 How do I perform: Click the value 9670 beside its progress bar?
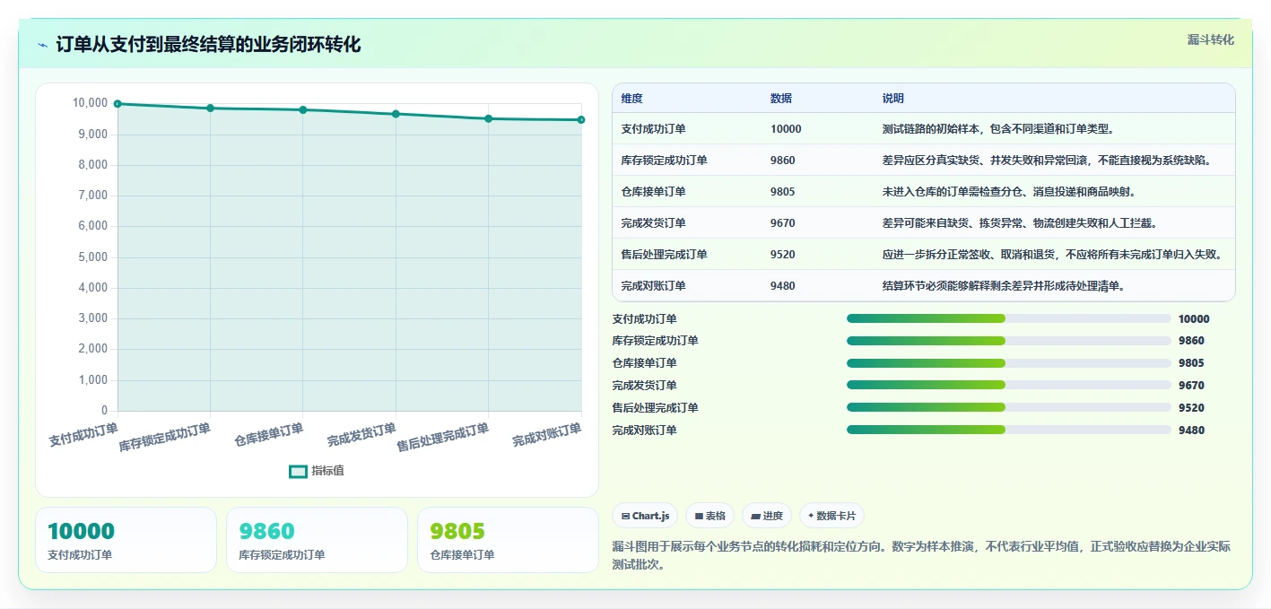(1191, 386)
